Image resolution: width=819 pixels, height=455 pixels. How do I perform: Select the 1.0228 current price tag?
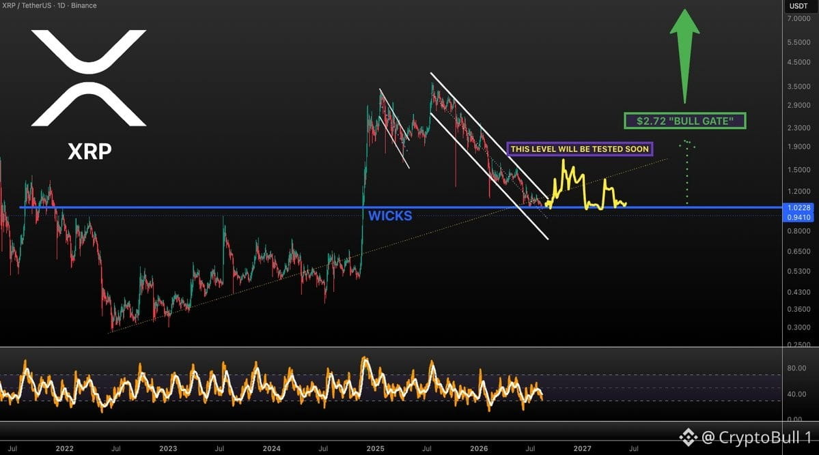point(798,207)
